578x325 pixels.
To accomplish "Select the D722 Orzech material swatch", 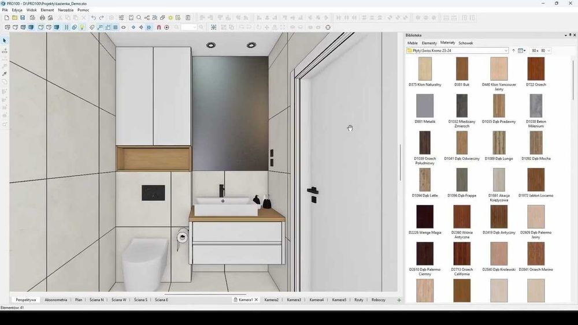I will (x=536, y=69).
